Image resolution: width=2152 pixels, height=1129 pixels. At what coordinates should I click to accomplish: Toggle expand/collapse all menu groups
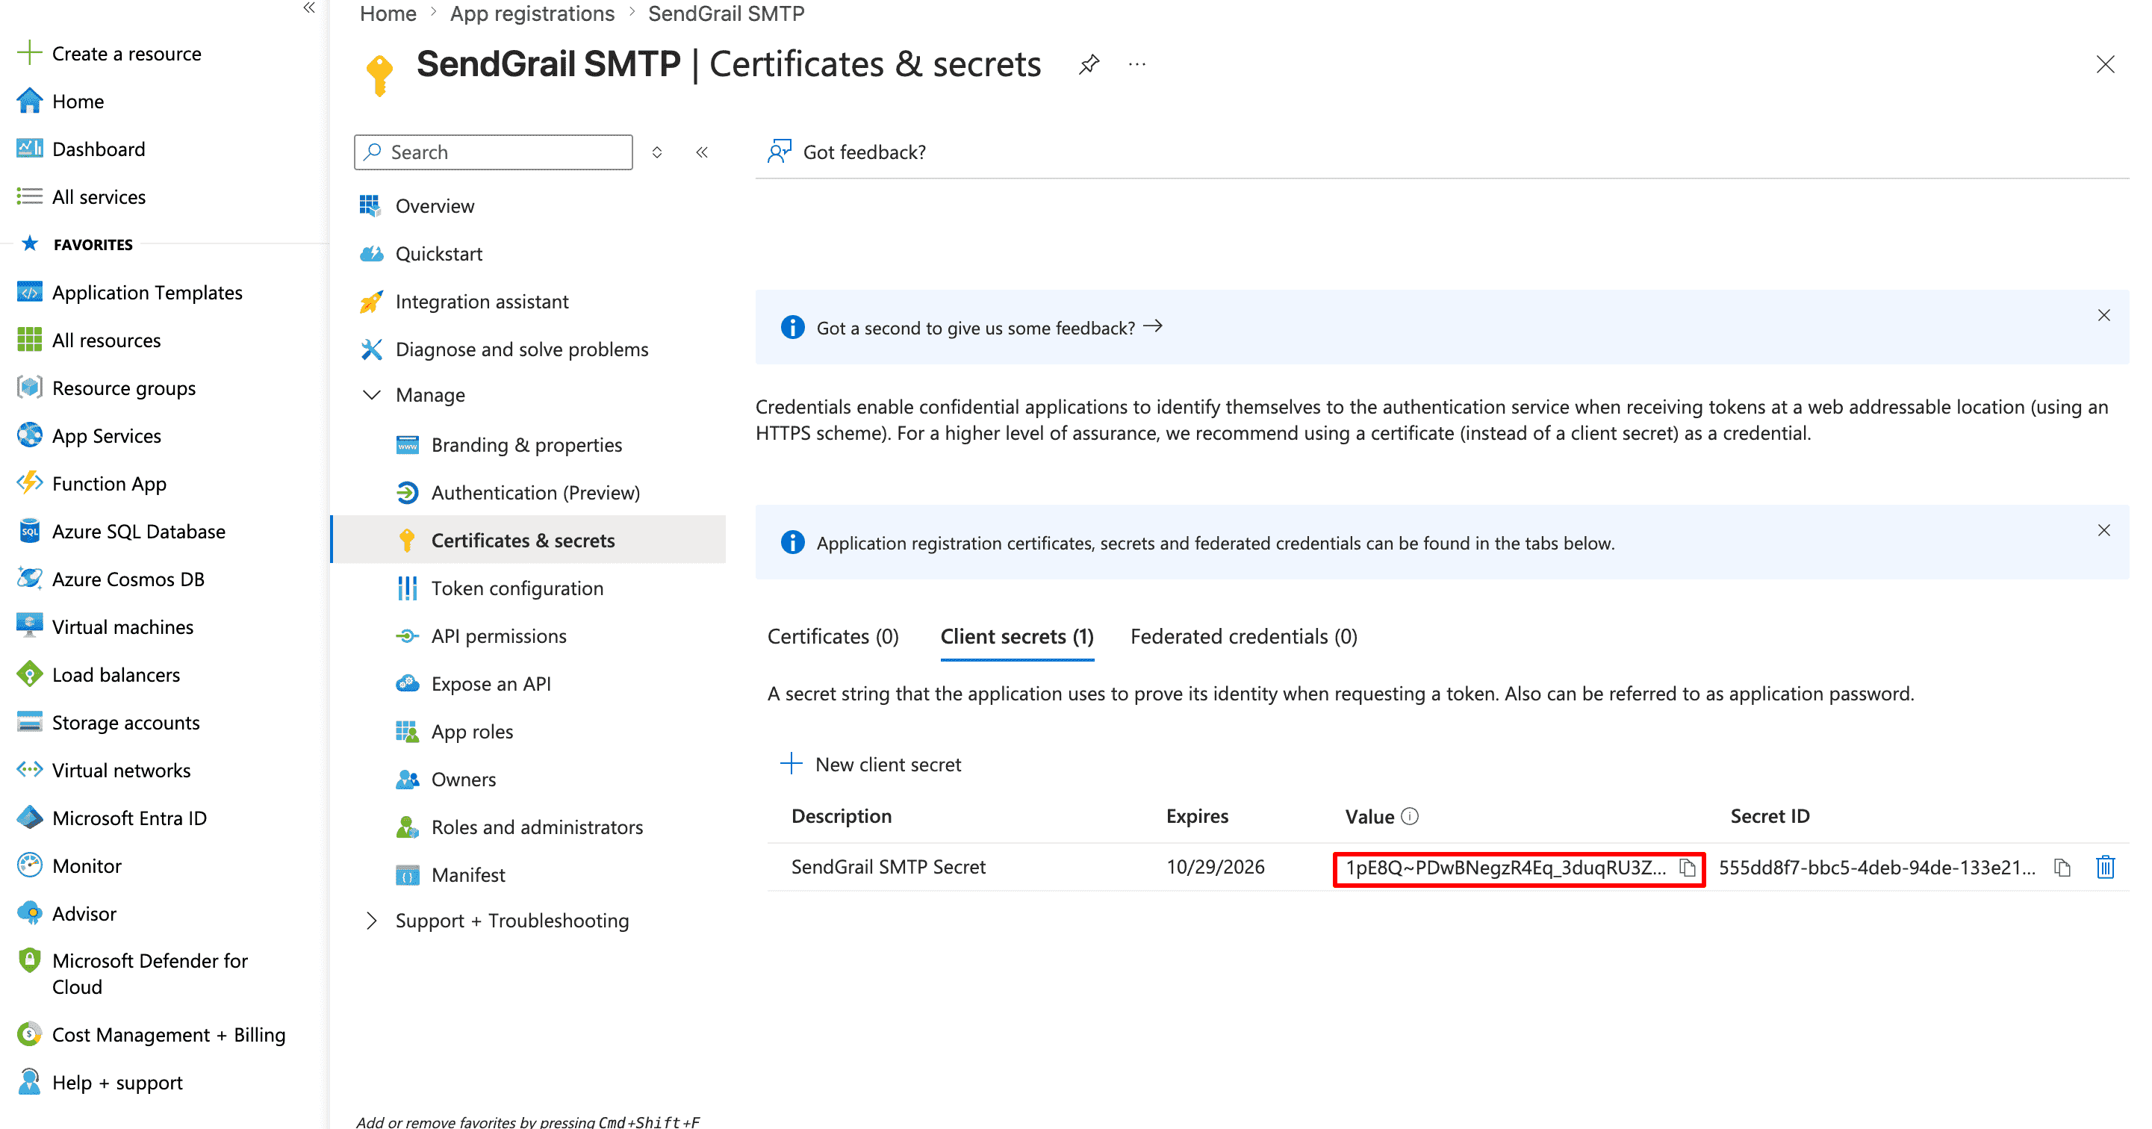[x=656, y=152]
